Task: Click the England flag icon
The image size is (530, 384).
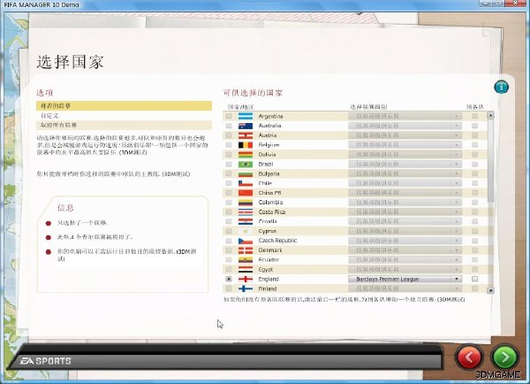Action: pos(246,279)
